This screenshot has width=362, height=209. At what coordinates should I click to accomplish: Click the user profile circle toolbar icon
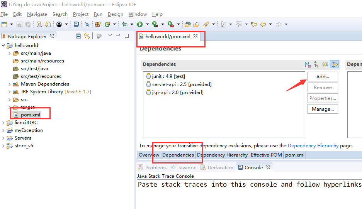tap(59, 24)
